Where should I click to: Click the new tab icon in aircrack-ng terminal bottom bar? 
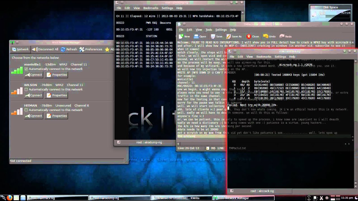click(232, 191)
